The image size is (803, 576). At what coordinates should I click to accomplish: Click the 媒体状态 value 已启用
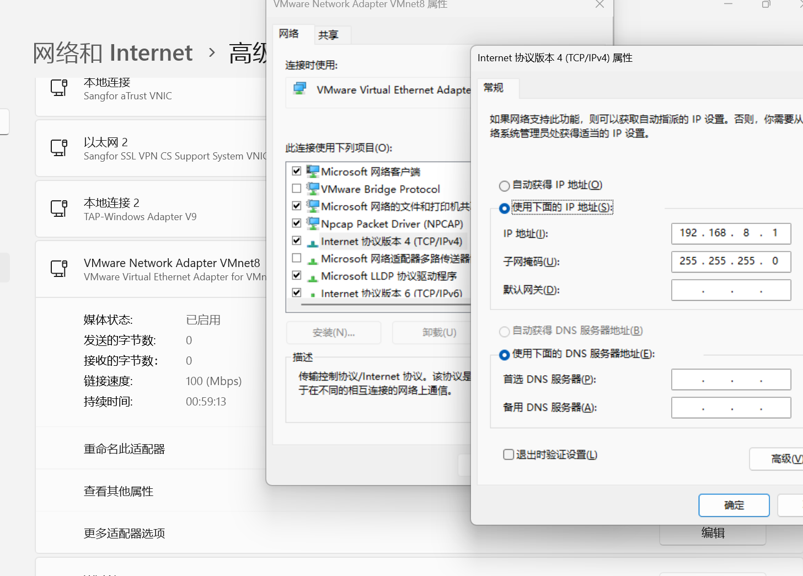(x=203, y=320)
